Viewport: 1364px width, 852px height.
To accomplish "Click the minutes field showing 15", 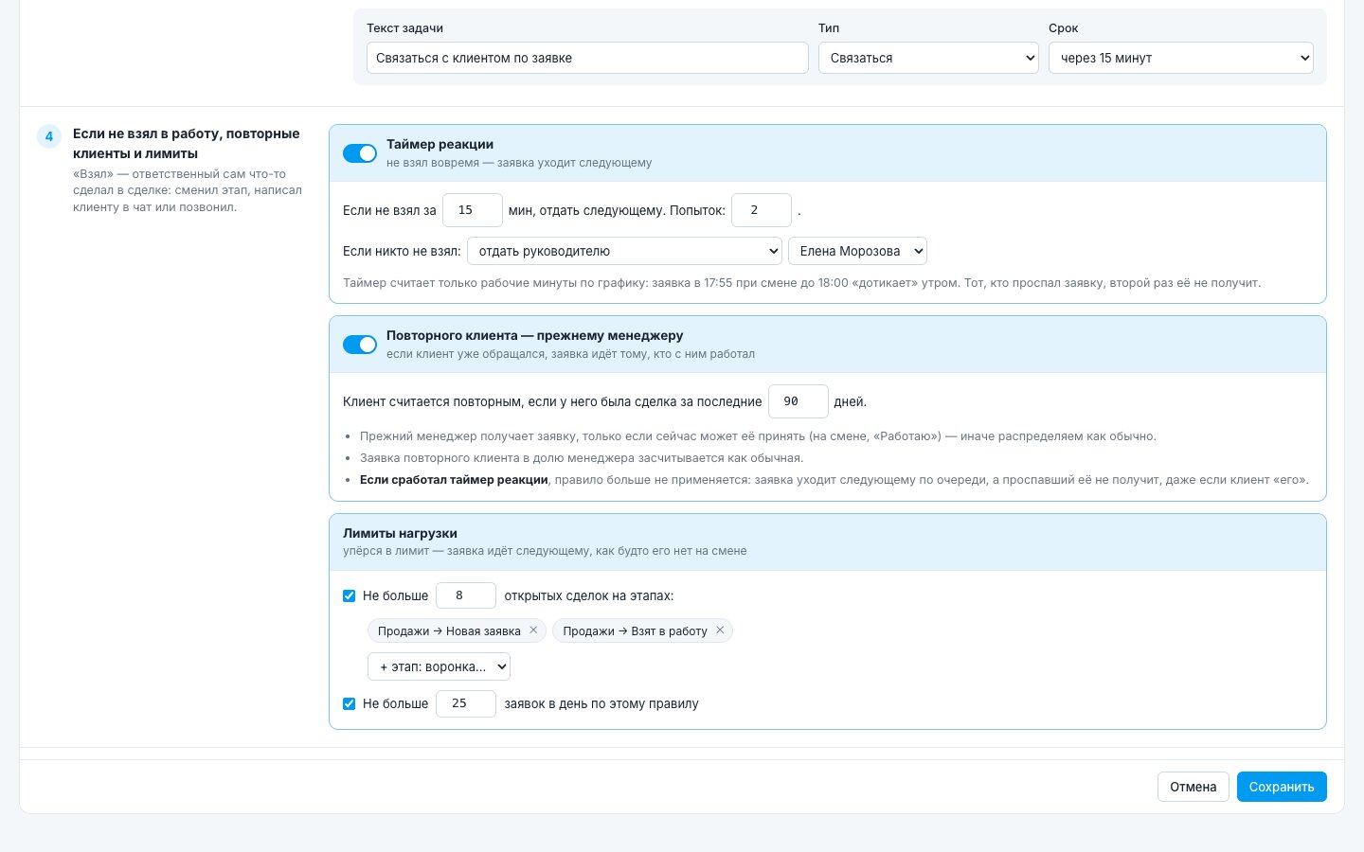I will (x=473, y=210).
